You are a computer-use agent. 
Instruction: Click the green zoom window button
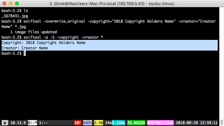tap(17, 3)
